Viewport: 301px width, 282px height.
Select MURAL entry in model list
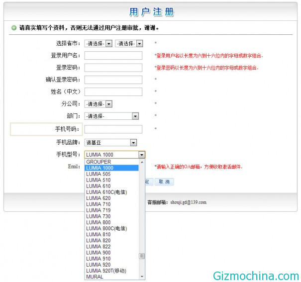tap(111, 277)
